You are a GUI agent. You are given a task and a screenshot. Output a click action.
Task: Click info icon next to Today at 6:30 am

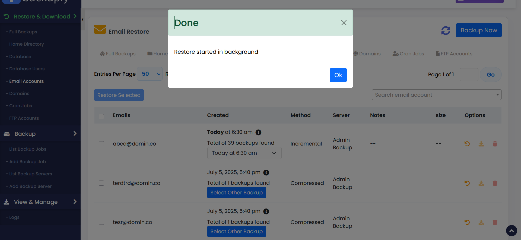(258, 132)
